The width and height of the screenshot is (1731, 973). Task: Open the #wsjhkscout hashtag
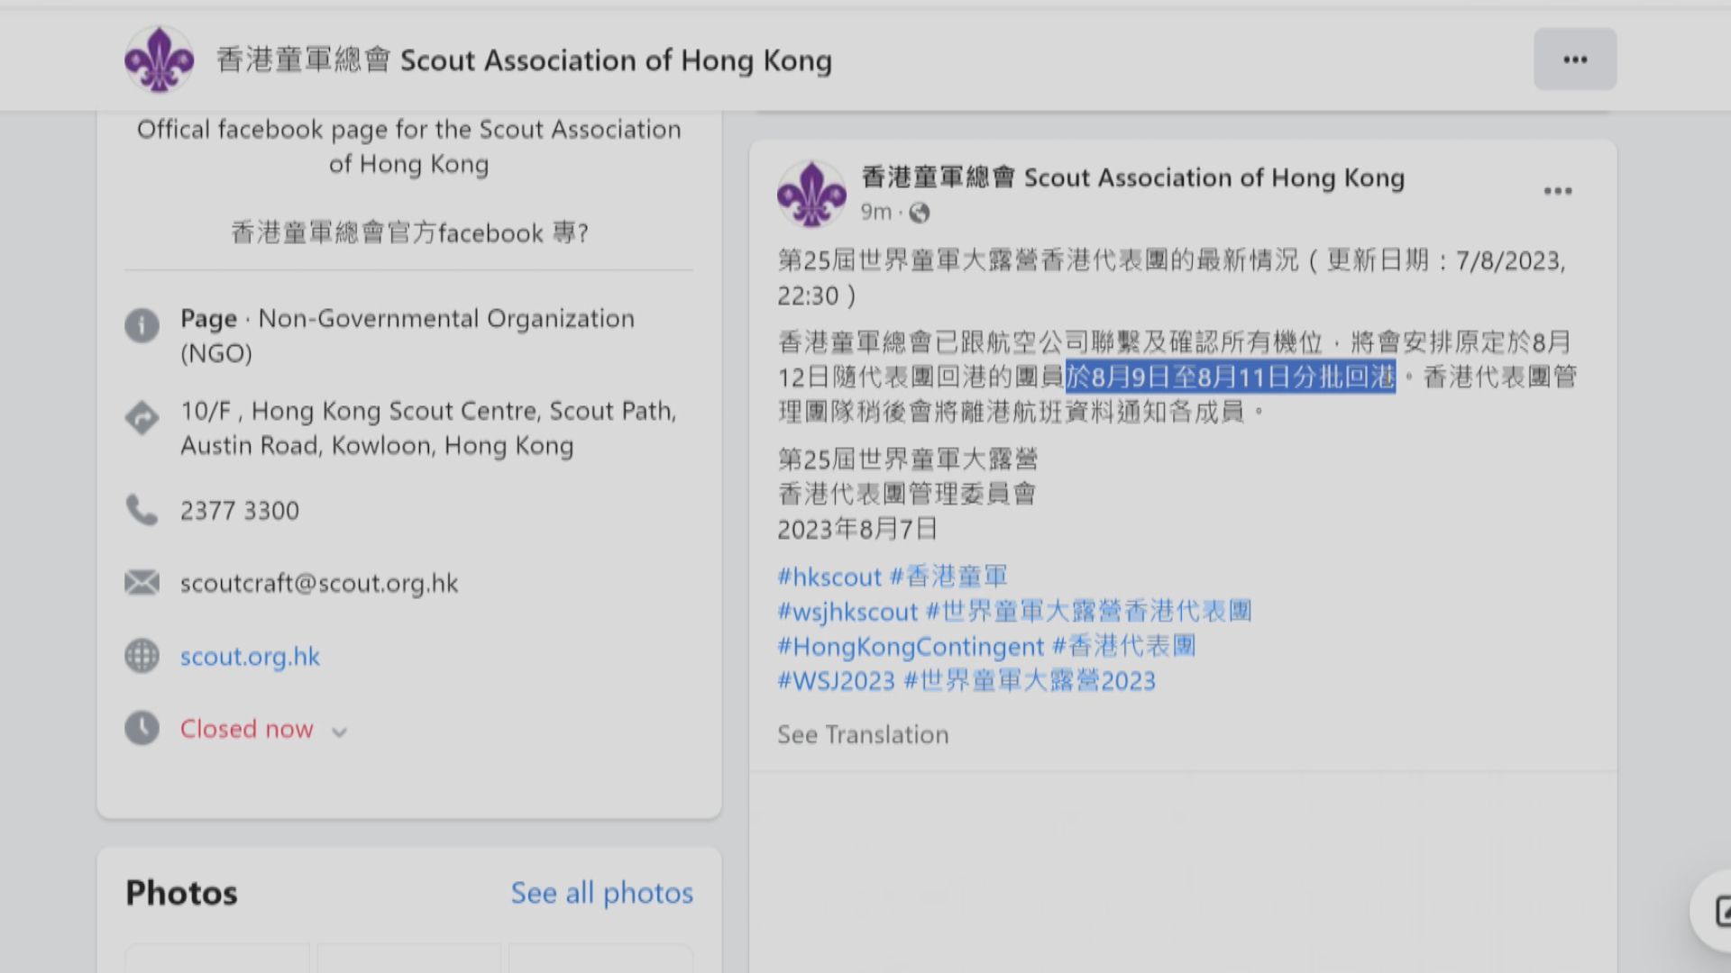click(x=847, y=612)
